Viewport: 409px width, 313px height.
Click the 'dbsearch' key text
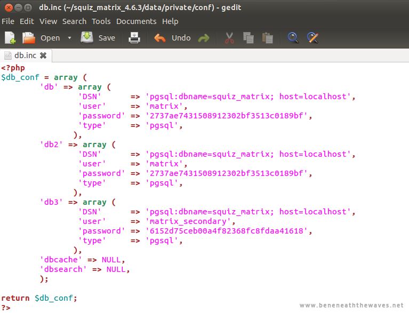point(63,269)
